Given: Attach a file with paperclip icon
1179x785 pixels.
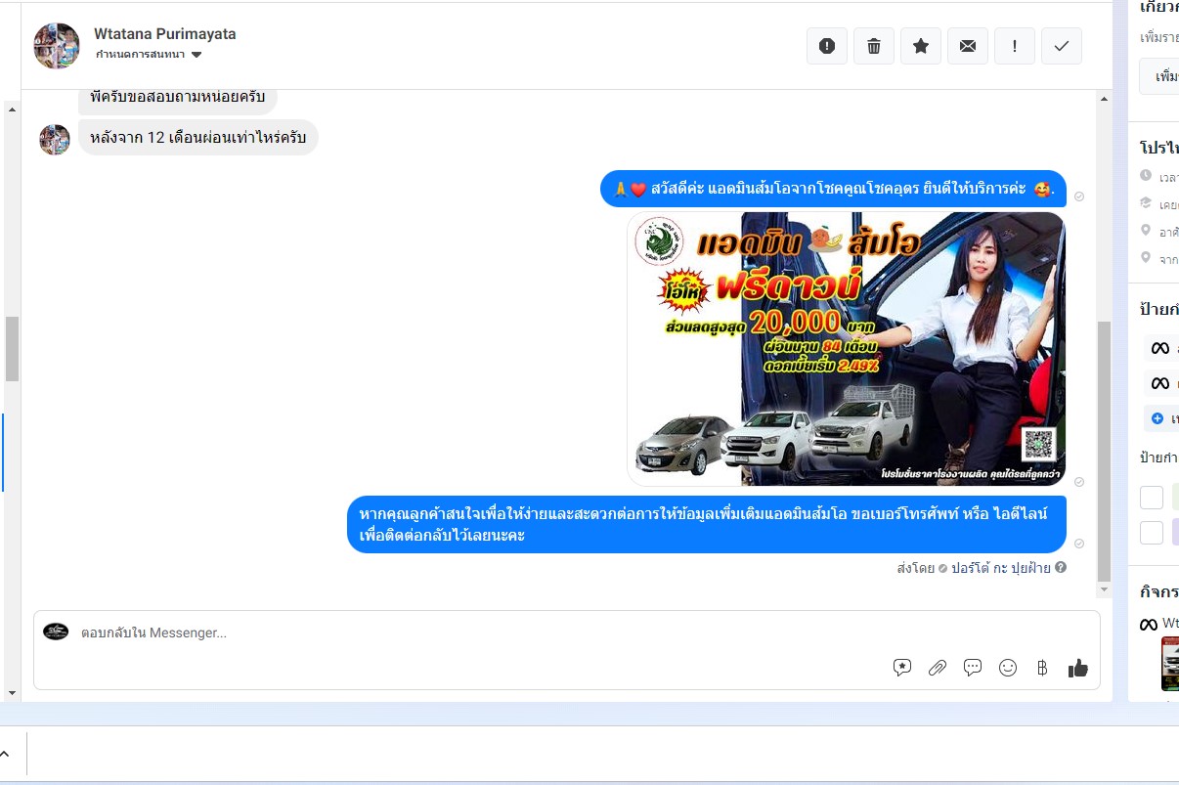Looking at the screenshot, I should pos(938,668).
